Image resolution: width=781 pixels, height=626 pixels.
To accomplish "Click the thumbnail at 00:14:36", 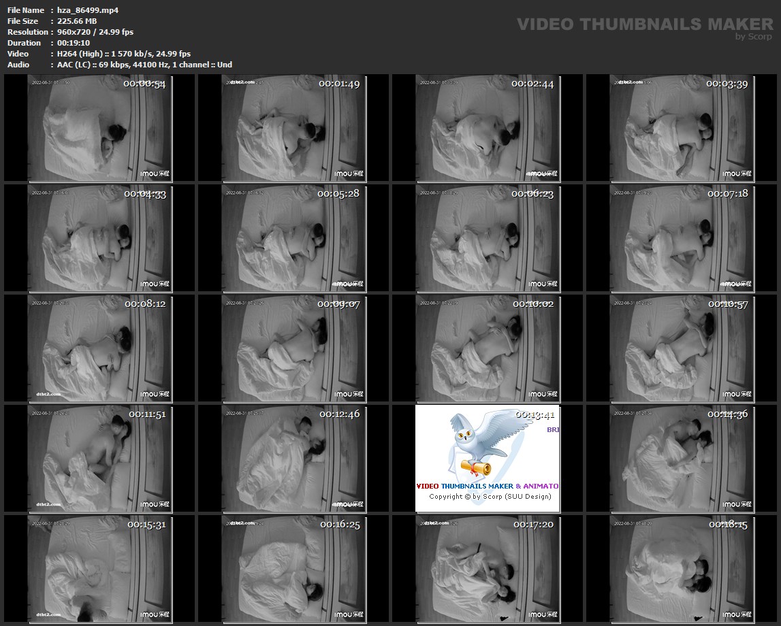I will pos(682,458).
